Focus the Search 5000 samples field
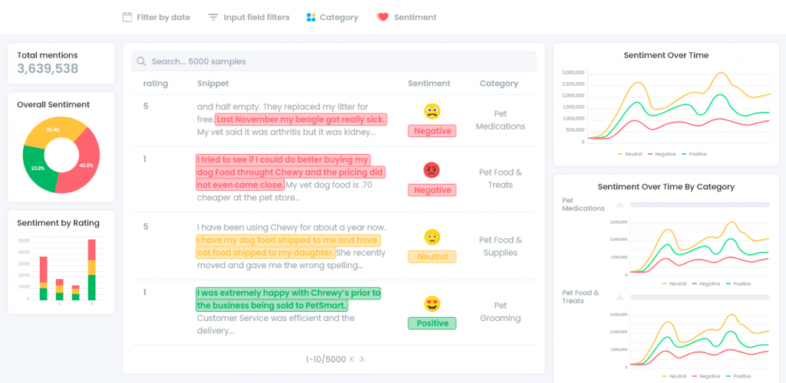Screen dimensions: 786x383 click(x=334, y=61)
